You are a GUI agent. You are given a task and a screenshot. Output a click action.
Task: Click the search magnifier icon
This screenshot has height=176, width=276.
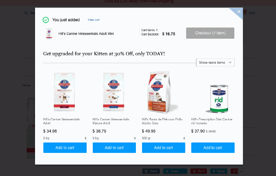(x=26, y=13)
